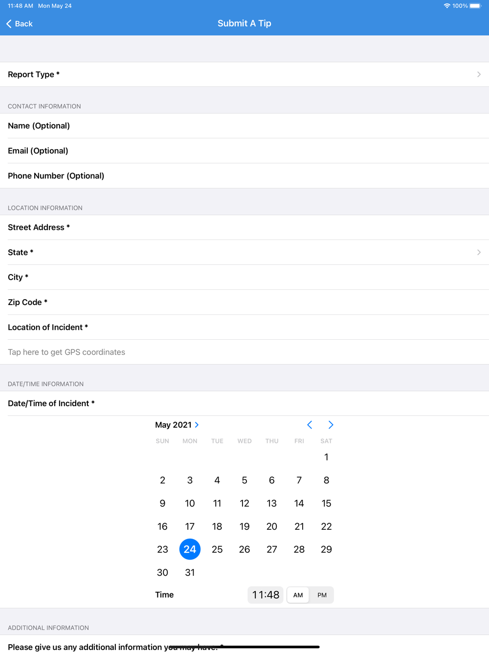Focus the Street Address field
Viewport: 489px width, 652px height.
(244, 227)
